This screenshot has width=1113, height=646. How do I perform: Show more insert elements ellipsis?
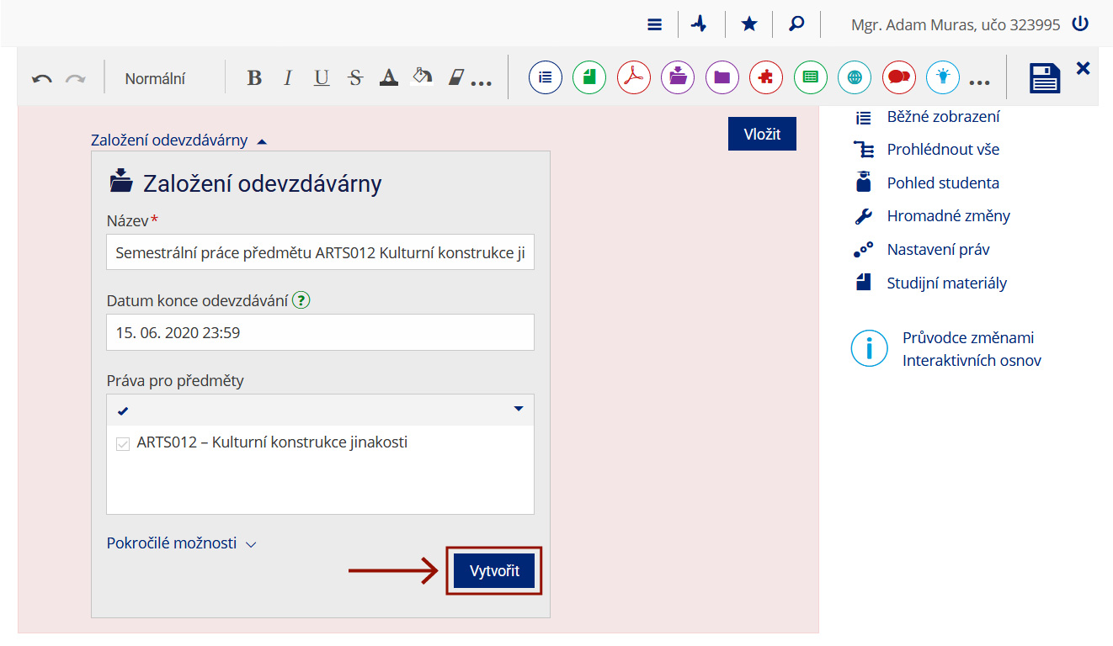tap(979, 83)
